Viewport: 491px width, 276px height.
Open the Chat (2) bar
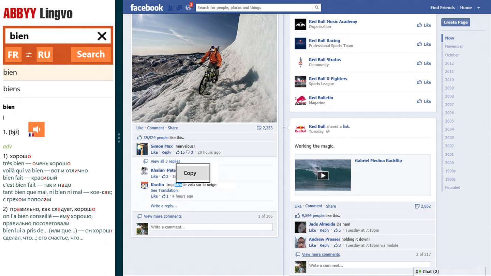pos(449,272)
